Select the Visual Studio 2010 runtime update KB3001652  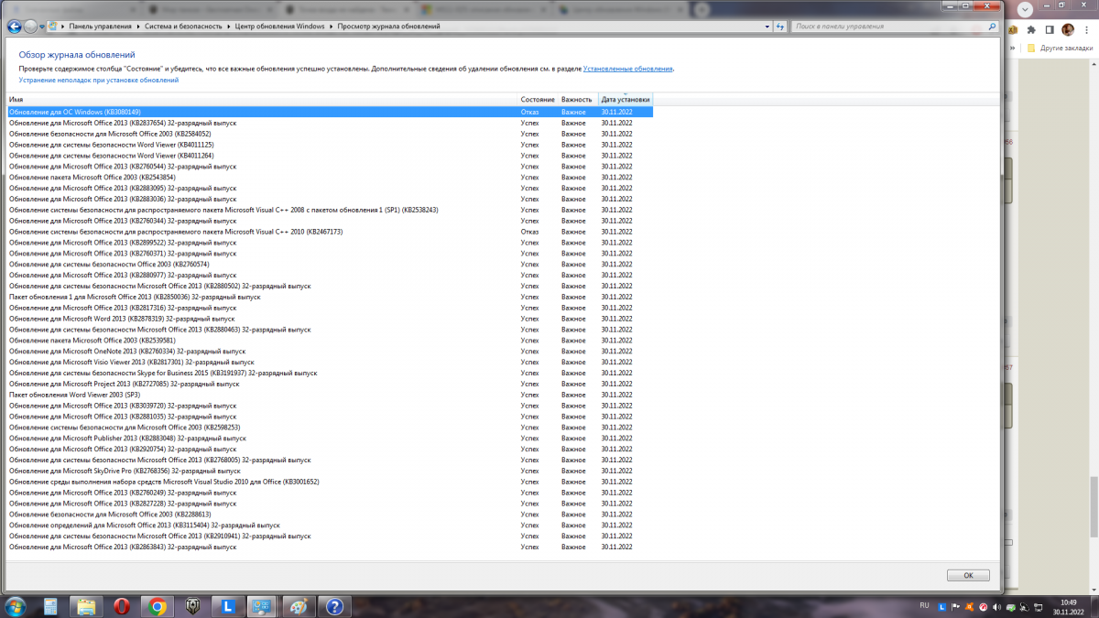(330, 482)
